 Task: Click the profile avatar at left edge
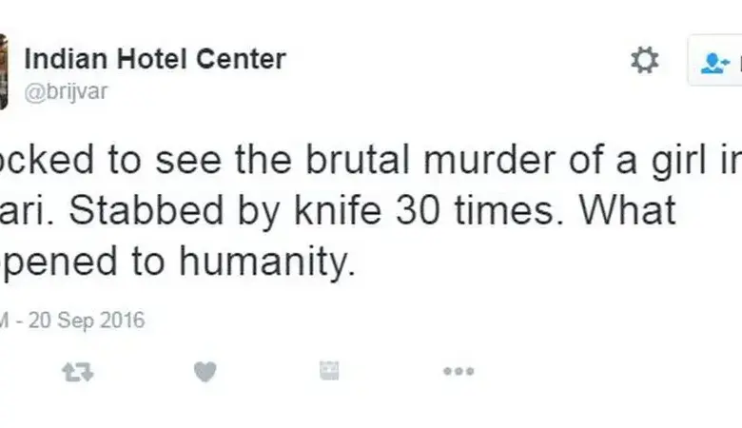[x=3, y=71]
